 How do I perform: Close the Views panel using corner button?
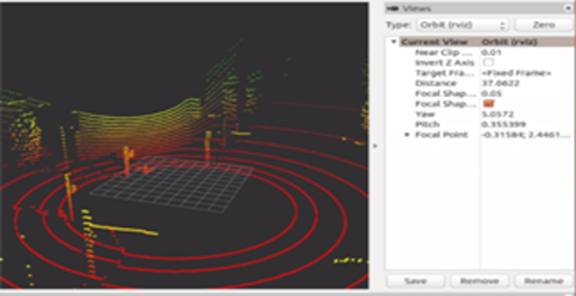pyautogui.click(x=568, y=8)
